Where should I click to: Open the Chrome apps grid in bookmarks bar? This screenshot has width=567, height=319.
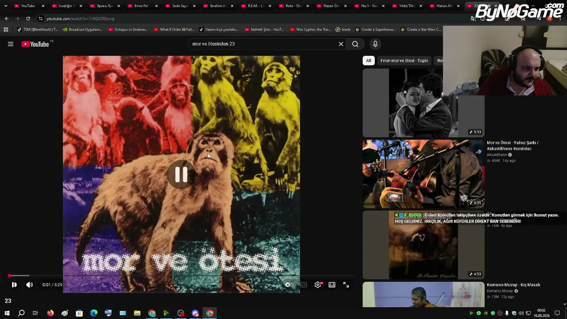6,30
